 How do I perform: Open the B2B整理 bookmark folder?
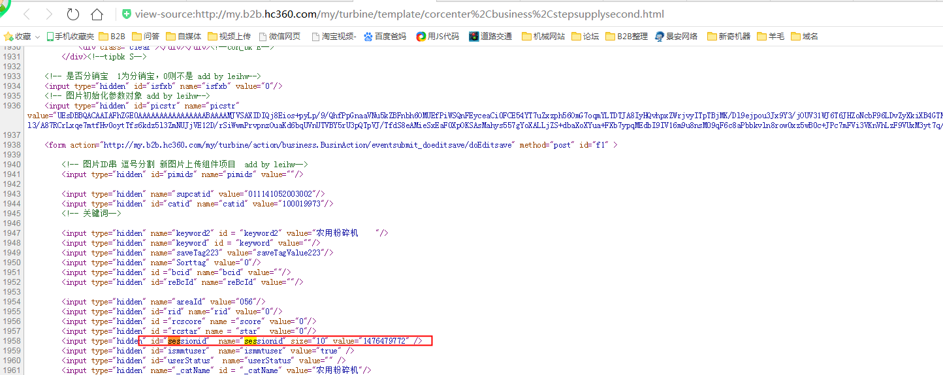[x=626, y=37]
